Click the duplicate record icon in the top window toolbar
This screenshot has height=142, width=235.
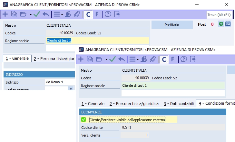[14, 14]
